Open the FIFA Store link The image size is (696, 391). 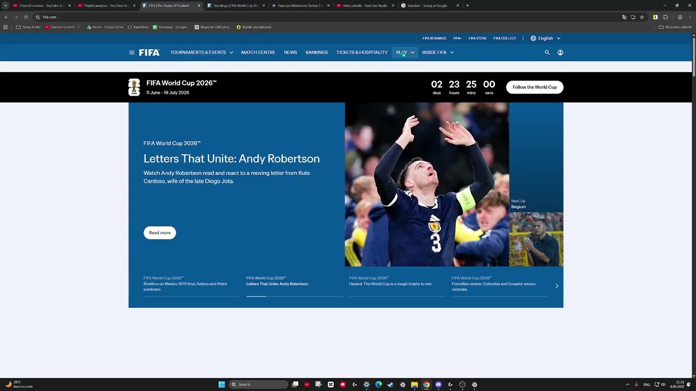(x=477, y=39)
